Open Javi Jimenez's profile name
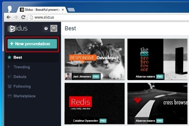Screen dimensions: 189x126 pyautogui.click(x=82, y=77)
